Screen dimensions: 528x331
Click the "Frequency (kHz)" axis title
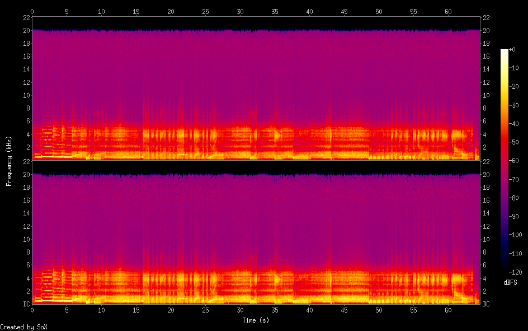click(9, 161)
